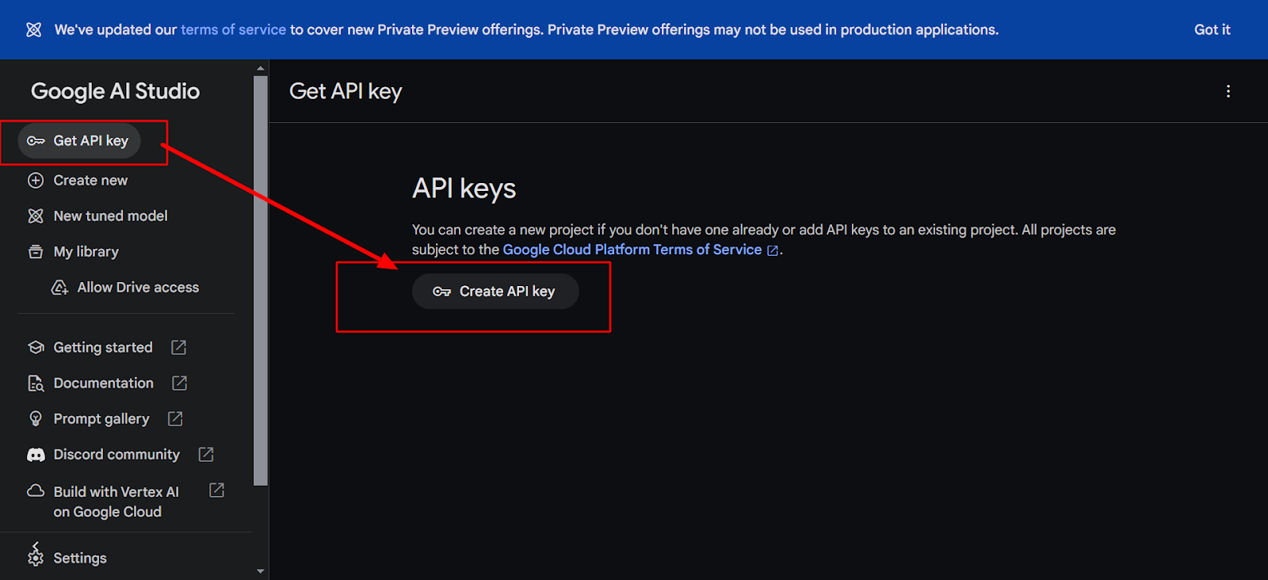Click the key icon beside Get API key
Image resolution: width=1268 pixels, height=580 pixels.
pos(36,141)
